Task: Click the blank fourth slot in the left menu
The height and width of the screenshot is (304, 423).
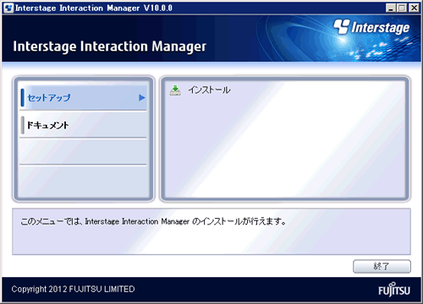Action: pyautogui.click(x=84, y=182)
